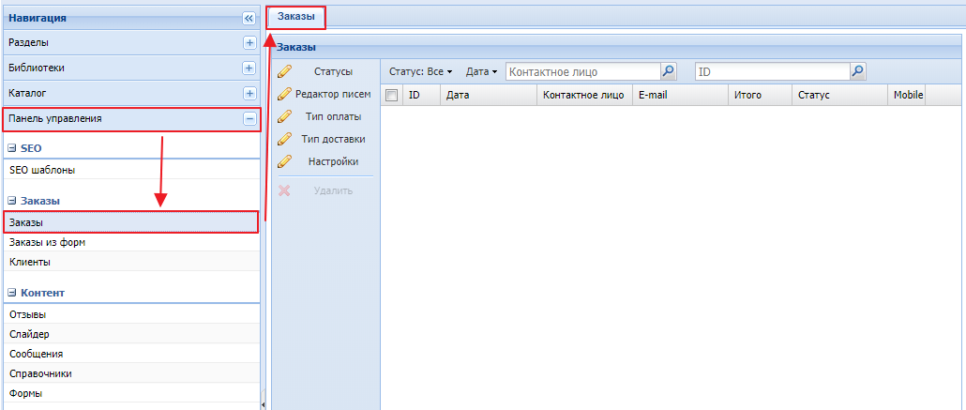Open the Дата dropdown filter
Viewport: 966px width, 410px height.
[x=481, y=71]
